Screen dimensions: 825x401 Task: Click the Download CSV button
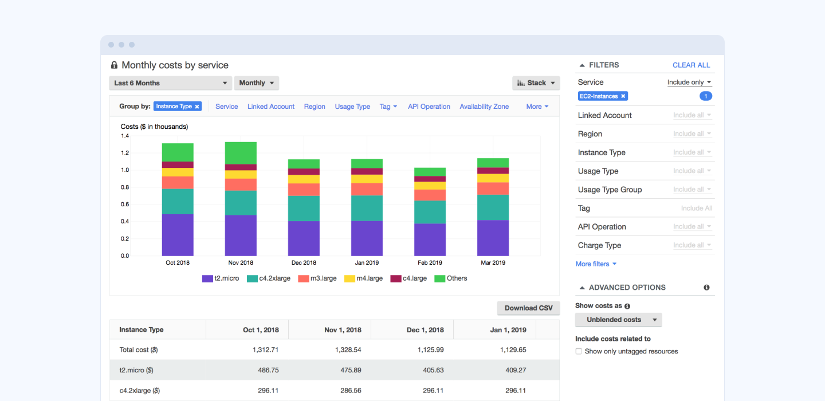(528, 308)
